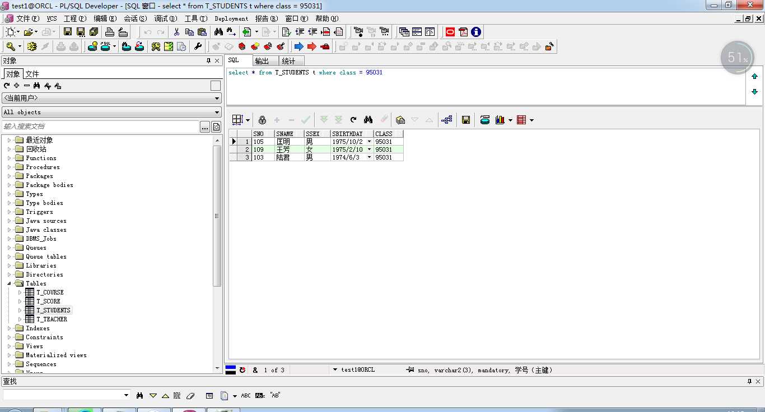This screenshot has height=412, width=765.
Task: Click the small square box in object panel
Action: 216,86
